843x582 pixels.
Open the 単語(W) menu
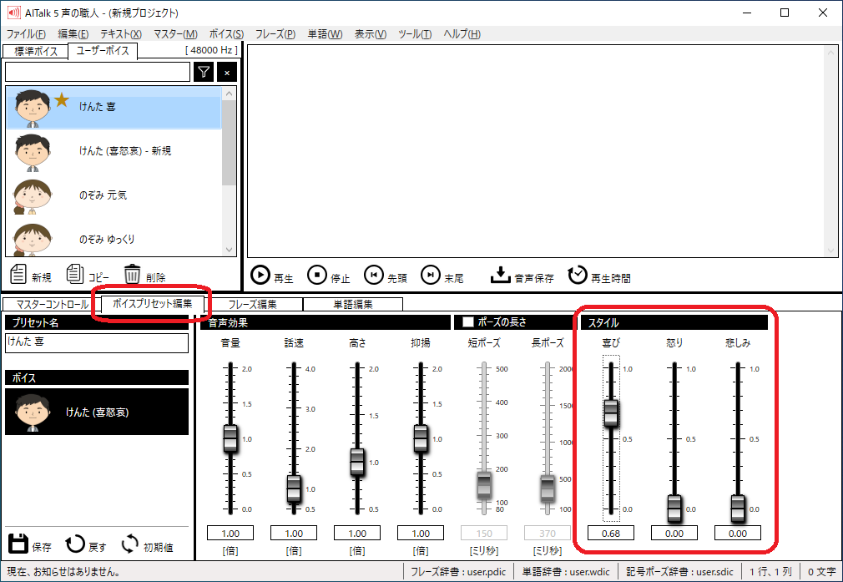point(325,34)
